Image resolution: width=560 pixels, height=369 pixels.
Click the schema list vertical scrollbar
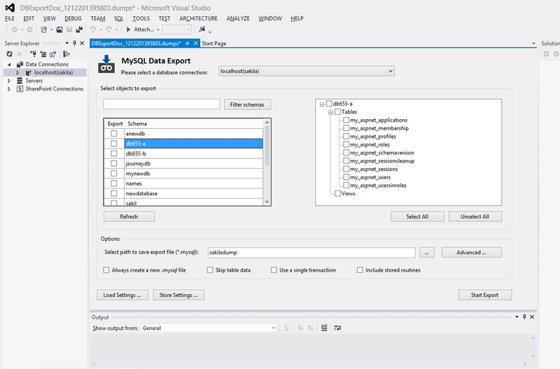tap(267, 162)
